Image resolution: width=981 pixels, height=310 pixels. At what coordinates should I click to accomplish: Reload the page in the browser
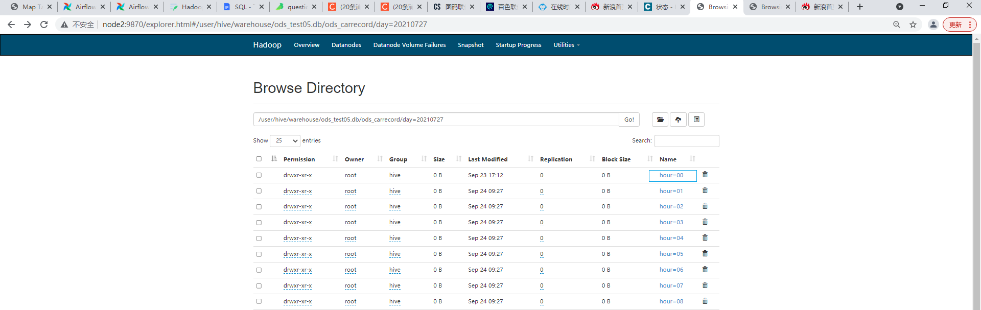44,25
